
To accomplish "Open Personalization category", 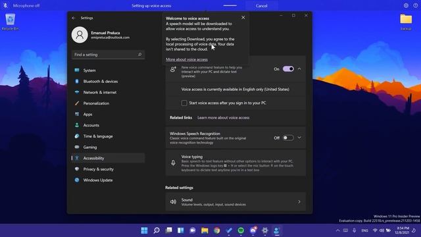I will pos(108,103).
